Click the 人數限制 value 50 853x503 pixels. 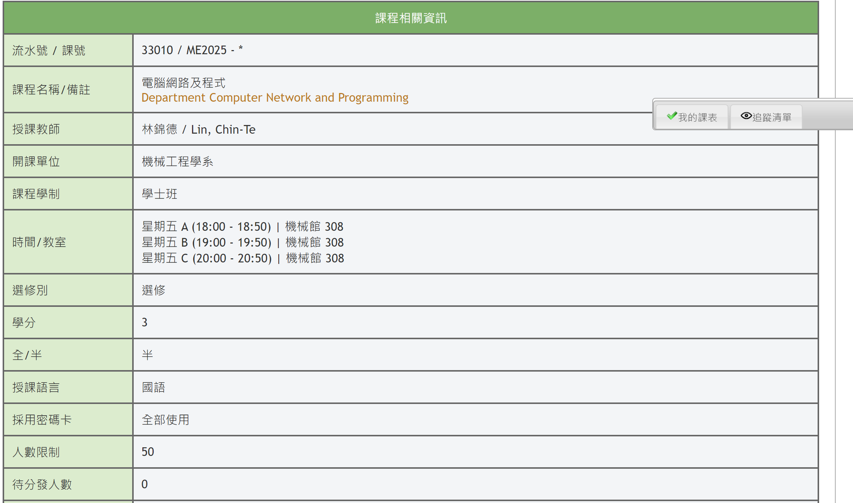(148, 452)
